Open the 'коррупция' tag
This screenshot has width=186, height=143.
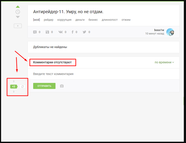point(64,20)
